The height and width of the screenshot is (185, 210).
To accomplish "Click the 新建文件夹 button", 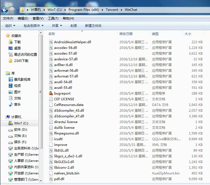I will (93, 26).
